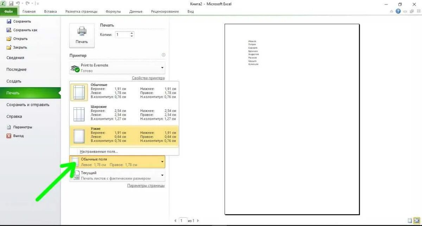This screenshot has height=226, width=422.
Task: Select the Широкие margins preset
Action: [124, 114]
